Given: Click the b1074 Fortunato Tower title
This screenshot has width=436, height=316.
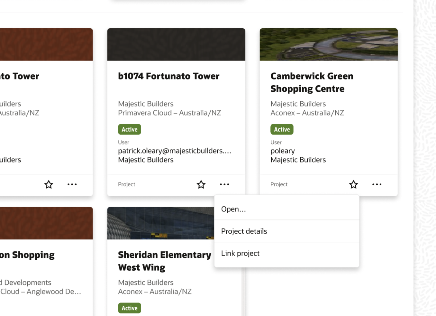Looking at the screenshot, I should [168, 76].
